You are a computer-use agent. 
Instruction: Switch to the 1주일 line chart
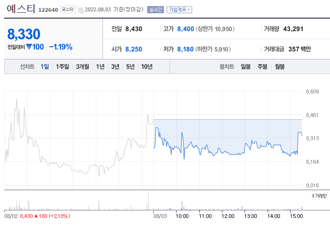62,67
